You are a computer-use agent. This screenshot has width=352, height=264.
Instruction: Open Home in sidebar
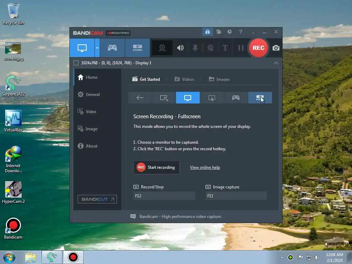click(x=97, y=77)
